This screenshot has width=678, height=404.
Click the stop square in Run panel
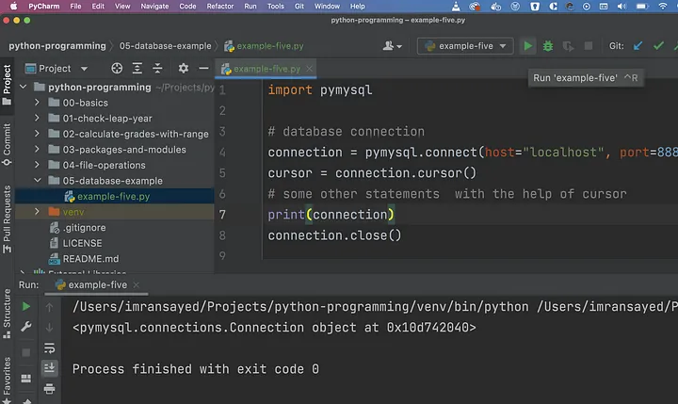point(26,352)
